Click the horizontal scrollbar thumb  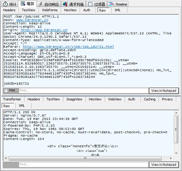[x=85, y=158]
